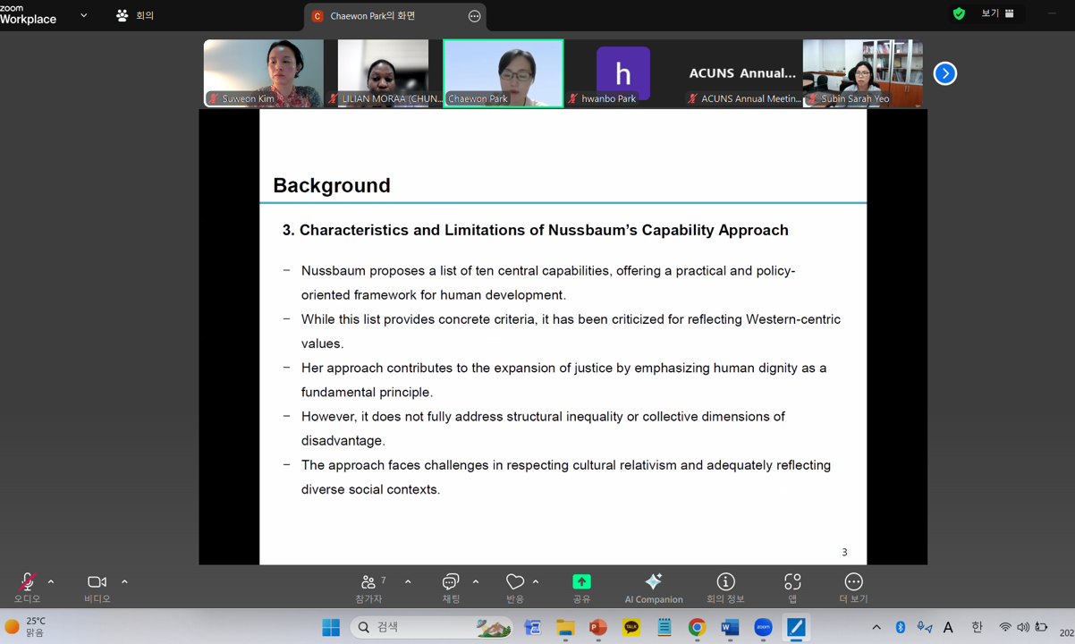Viewport: 1075px width, 644px height.
Task: Open the Zoom Workplace dropdown chevron
Action: (84, 15)
